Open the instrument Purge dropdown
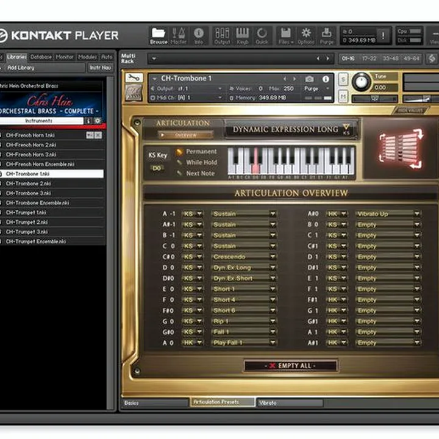The height and width of the screenshot is (439, 439). point(316,88)
